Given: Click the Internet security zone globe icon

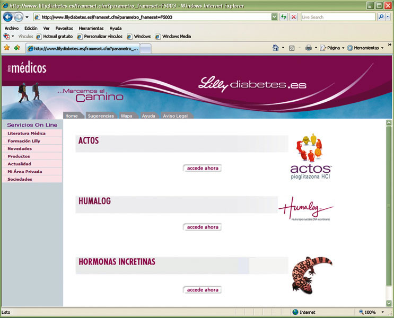Looking at the screenshot, I should point(295,312).
